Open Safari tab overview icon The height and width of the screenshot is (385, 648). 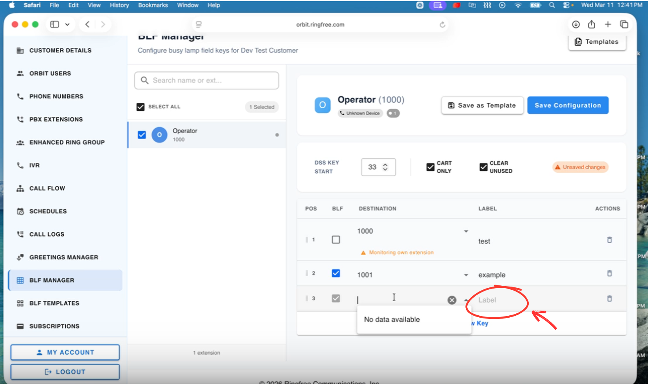click(x=624, y=24)
